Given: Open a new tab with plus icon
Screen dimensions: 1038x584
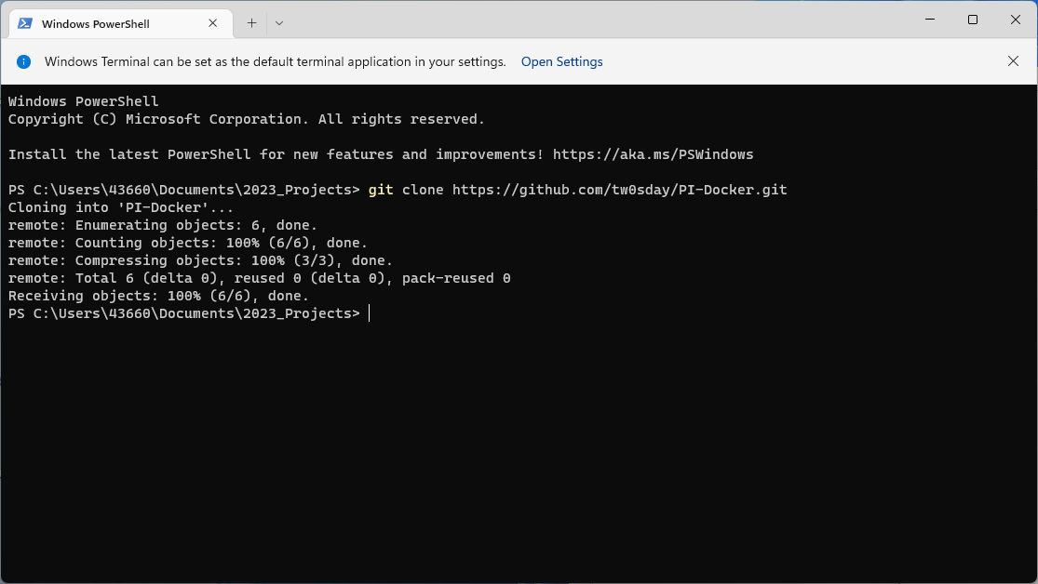Looking at the screenshot, I should click(x=251, y=23).
